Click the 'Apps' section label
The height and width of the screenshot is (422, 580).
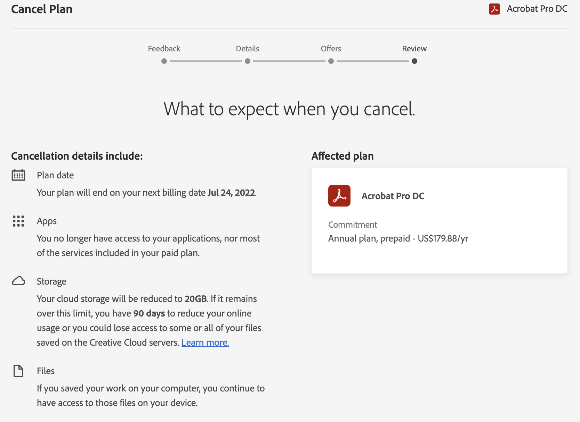47,221
